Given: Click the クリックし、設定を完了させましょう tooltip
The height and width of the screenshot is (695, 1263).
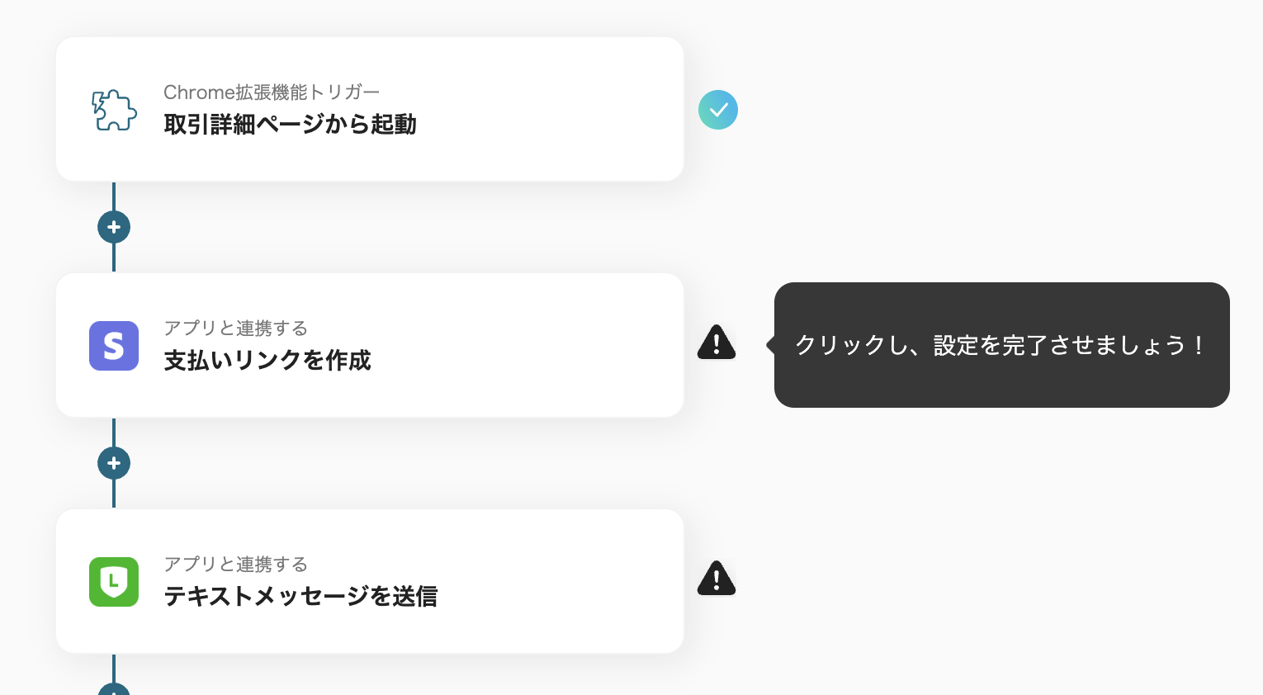Looking at the screenshot, I should (x=1001, y=345).
